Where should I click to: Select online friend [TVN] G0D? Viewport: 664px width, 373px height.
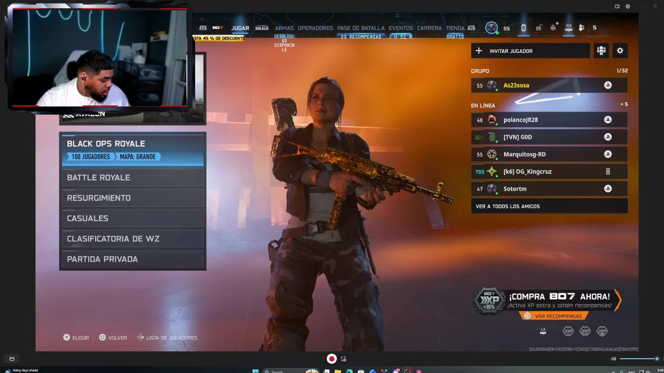click(x=549, y=137)
